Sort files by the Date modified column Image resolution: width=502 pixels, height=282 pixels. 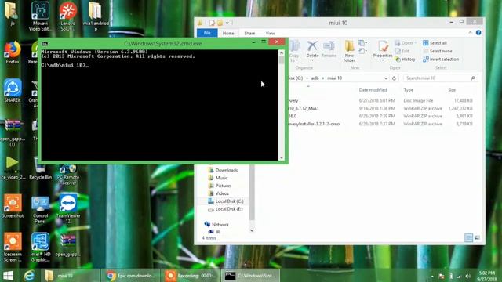373,90
